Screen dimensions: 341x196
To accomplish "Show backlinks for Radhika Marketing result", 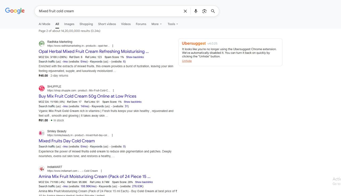I will 135,57.
